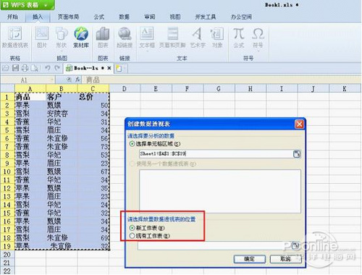The image size is (362, 275).
Task: Click the save icon in quick toolbar
Action: tap(15, 68)
